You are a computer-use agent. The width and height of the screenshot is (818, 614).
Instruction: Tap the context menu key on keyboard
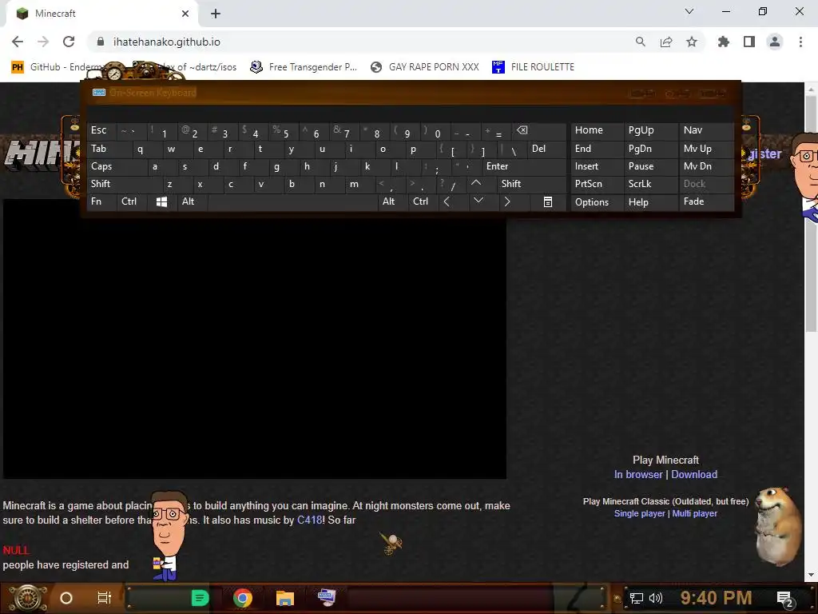[548, 201]
